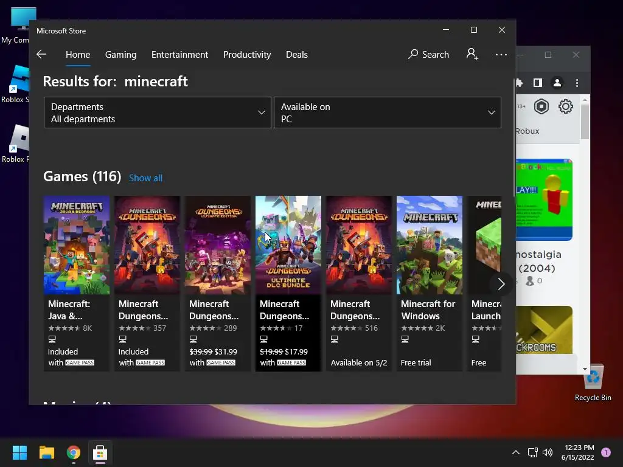Open the account sign-in icon
Viewport: 623px width, 467px height.
click(x=472, y=54)
